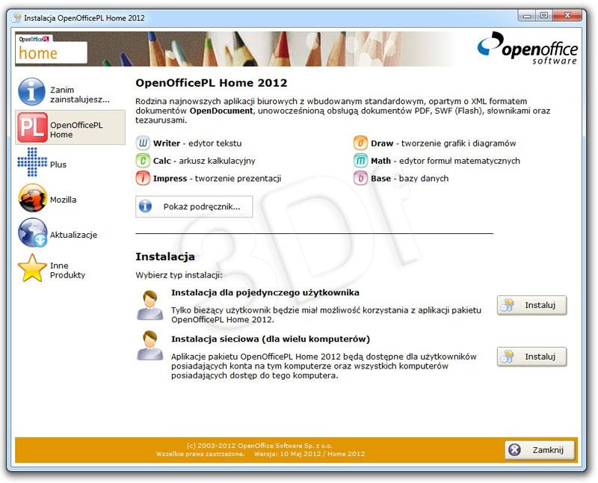Click the copyright text (c) 2003-2012 OpenOffice Software
The height and width of the screenshot is (483, 598).
(x=259, y=446)
